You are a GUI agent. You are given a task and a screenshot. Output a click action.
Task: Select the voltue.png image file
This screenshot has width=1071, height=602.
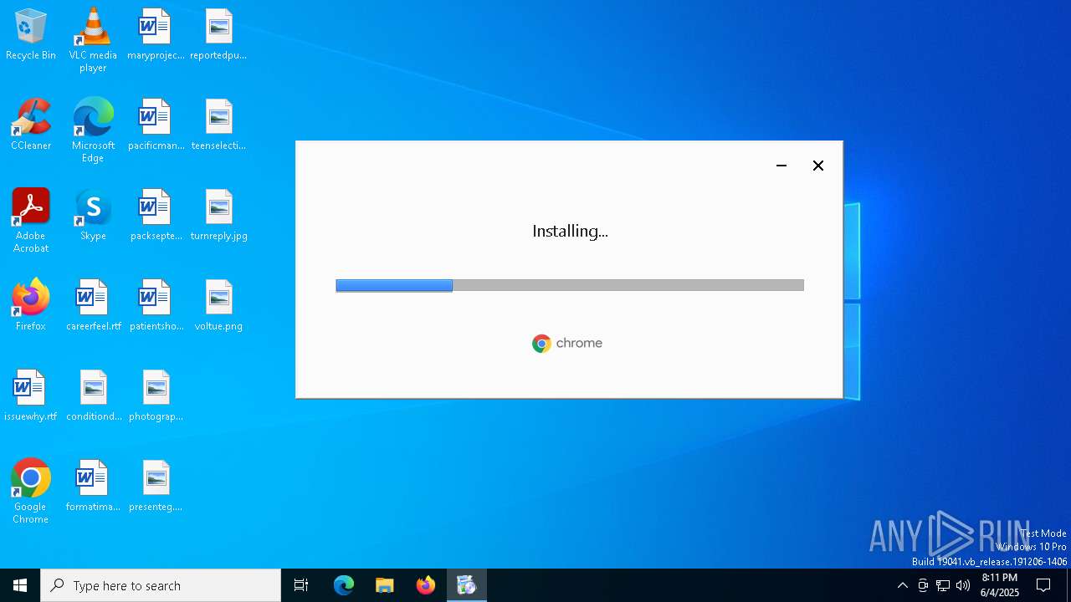218,306
